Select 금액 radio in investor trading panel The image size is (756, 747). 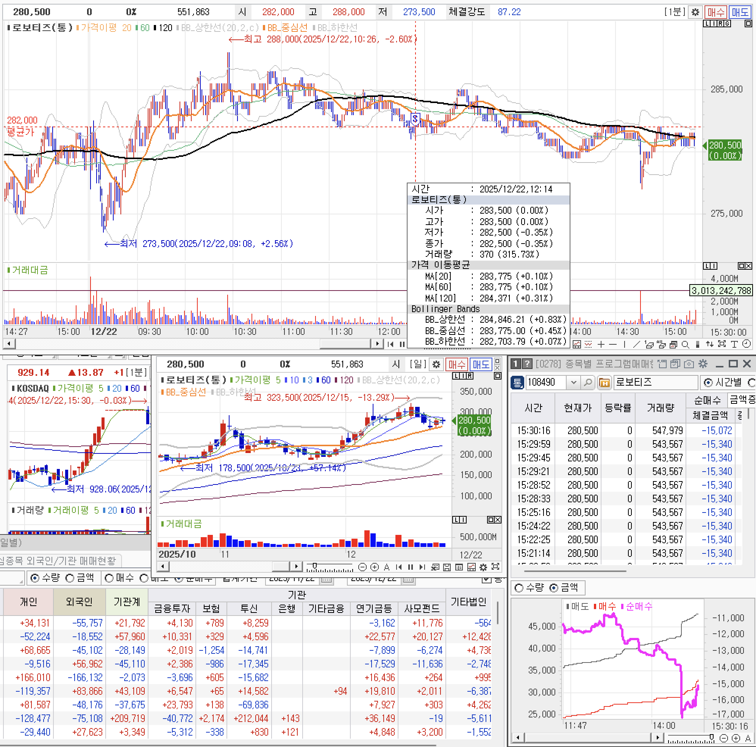[70, 578]
